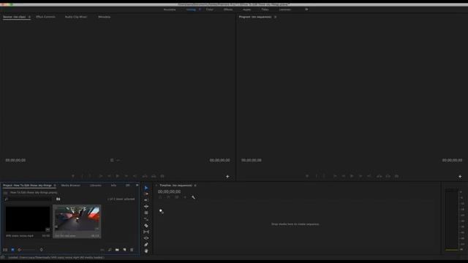
Task: Select the Rate Stretch tool
Action: [x=146, y=219]
